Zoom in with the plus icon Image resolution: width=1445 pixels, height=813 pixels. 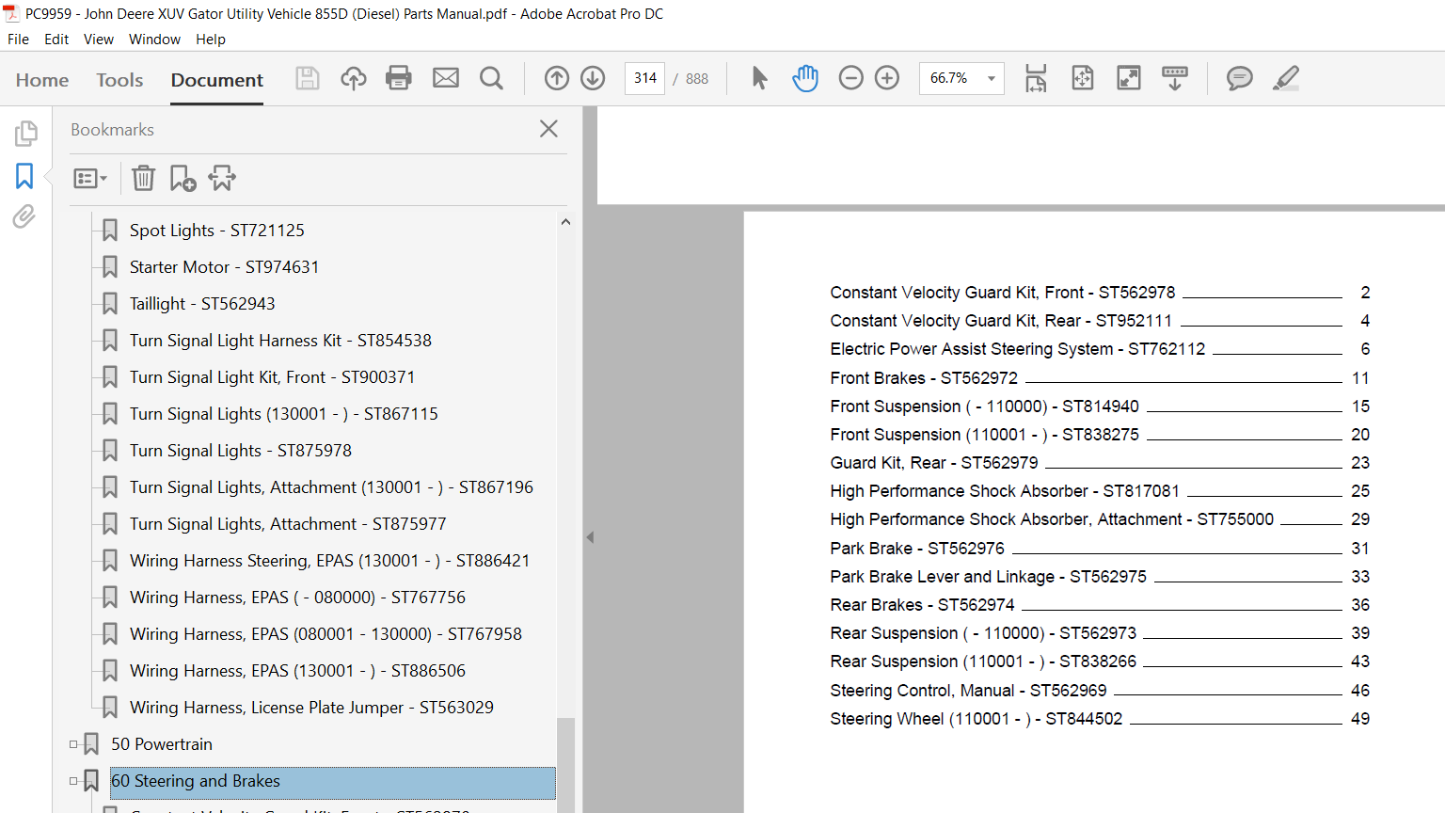(x=887, y=78)
